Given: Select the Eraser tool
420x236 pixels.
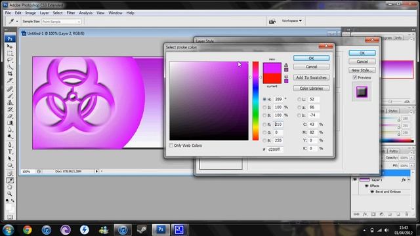Looking at the screenshot, I should (x=10, y=116).
